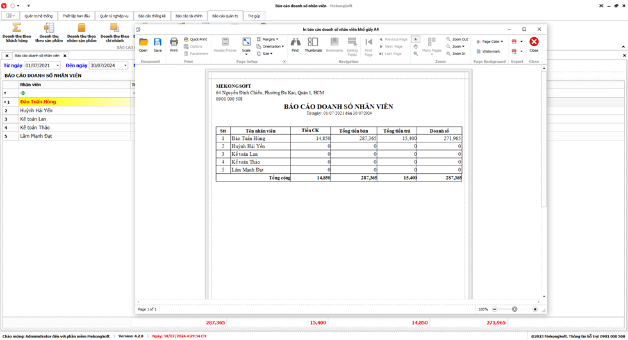The width and height of the screenshot is (628, 340).
Task: Close the print preview with red X
Action: [534, 44]
